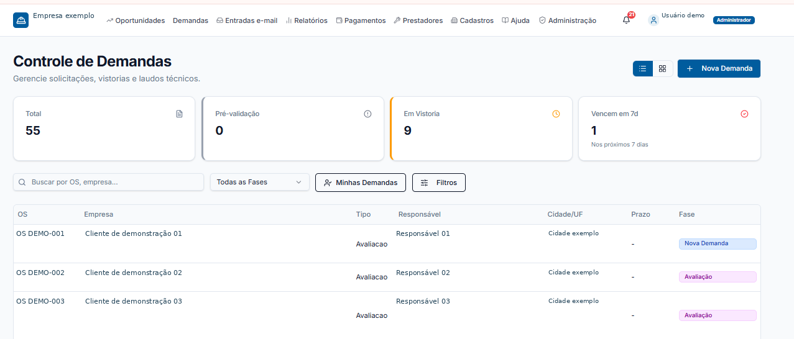794x339 pixels.
Task: Click Usuário demo name
Action: 683,16
